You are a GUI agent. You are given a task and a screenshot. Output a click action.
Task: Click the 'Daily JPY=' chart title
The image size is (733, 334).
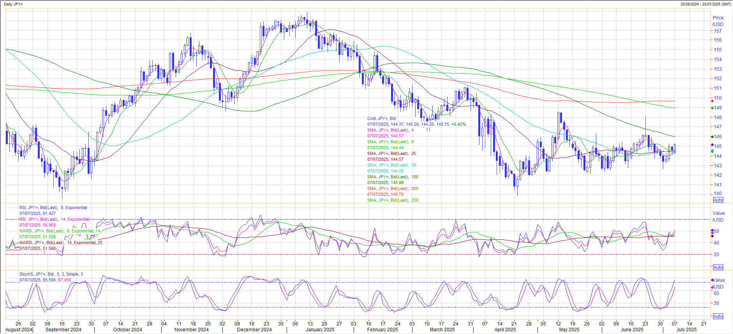click(13, 4)
